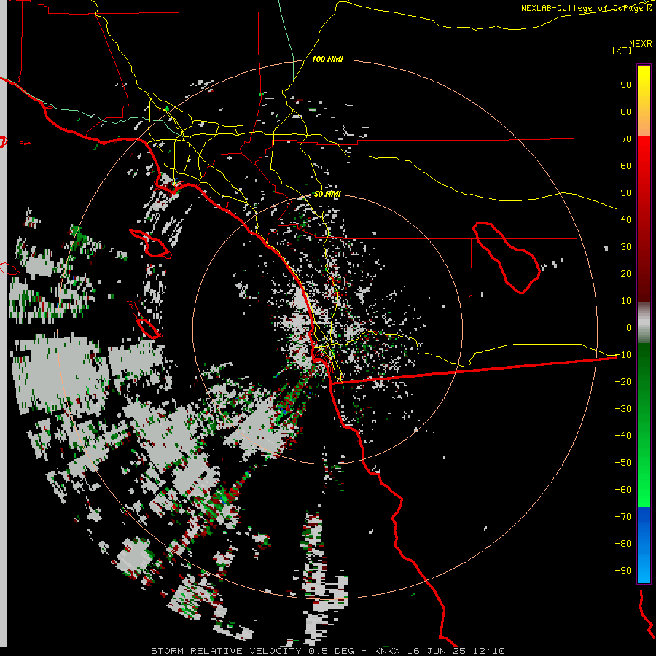Click the "16 JUN 25 12:10" timestamp
The height and width of the screenshot is (656, 656).
456,651
